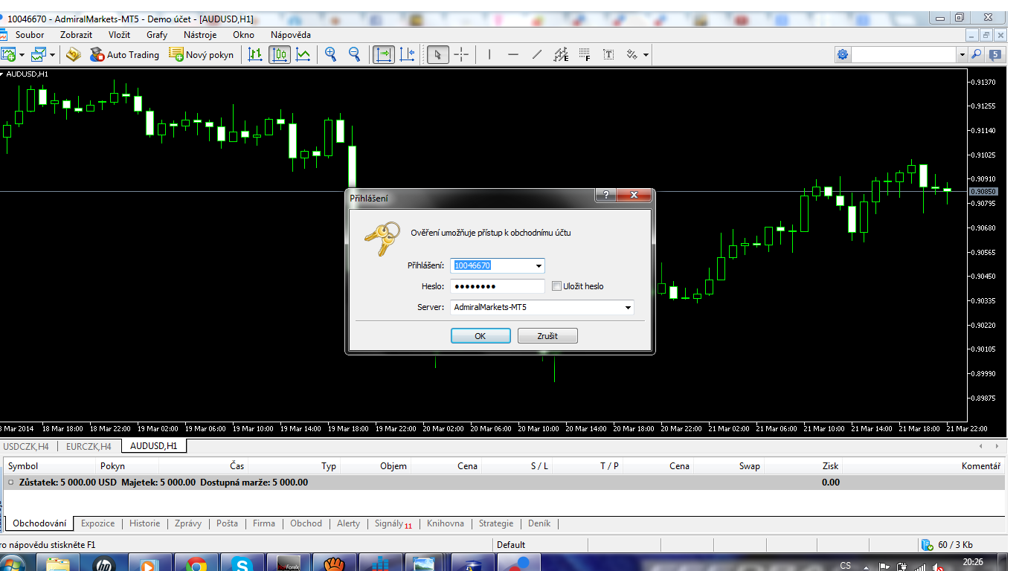Open the Zobrazit menu

click(77, 35)
